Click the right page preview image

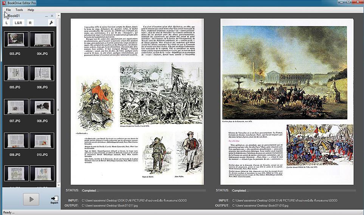click(x=287, y=102)
